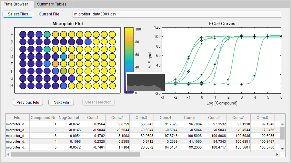This screenshot has width=291, height=163.
Task: Select the teal well in row A
Action: tap(47, 34)
